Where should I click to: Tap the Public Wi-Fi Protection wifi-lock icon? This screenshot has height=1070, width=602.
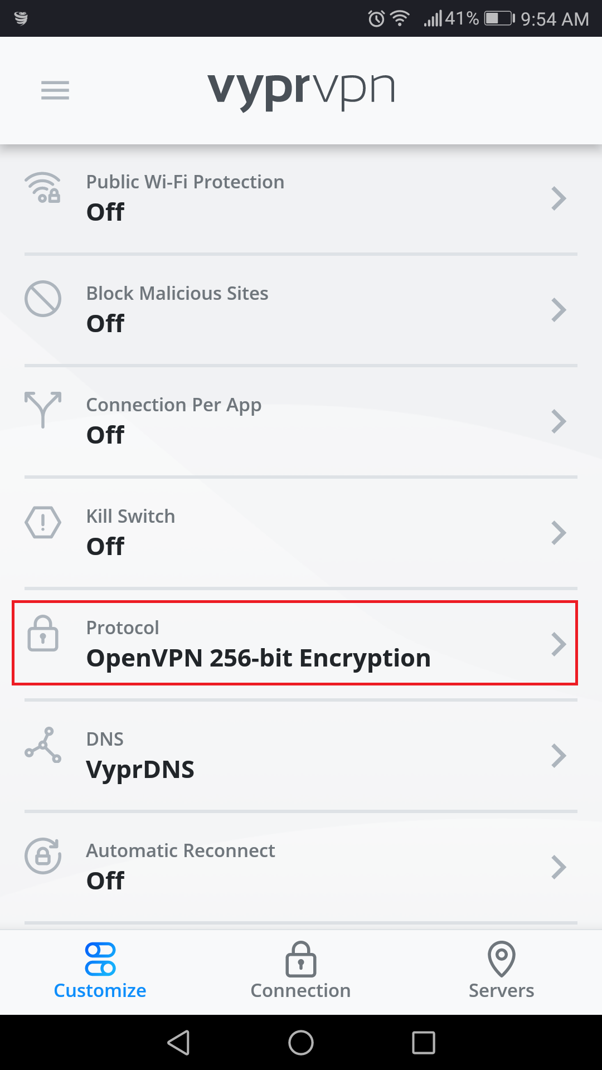[43, 188]
